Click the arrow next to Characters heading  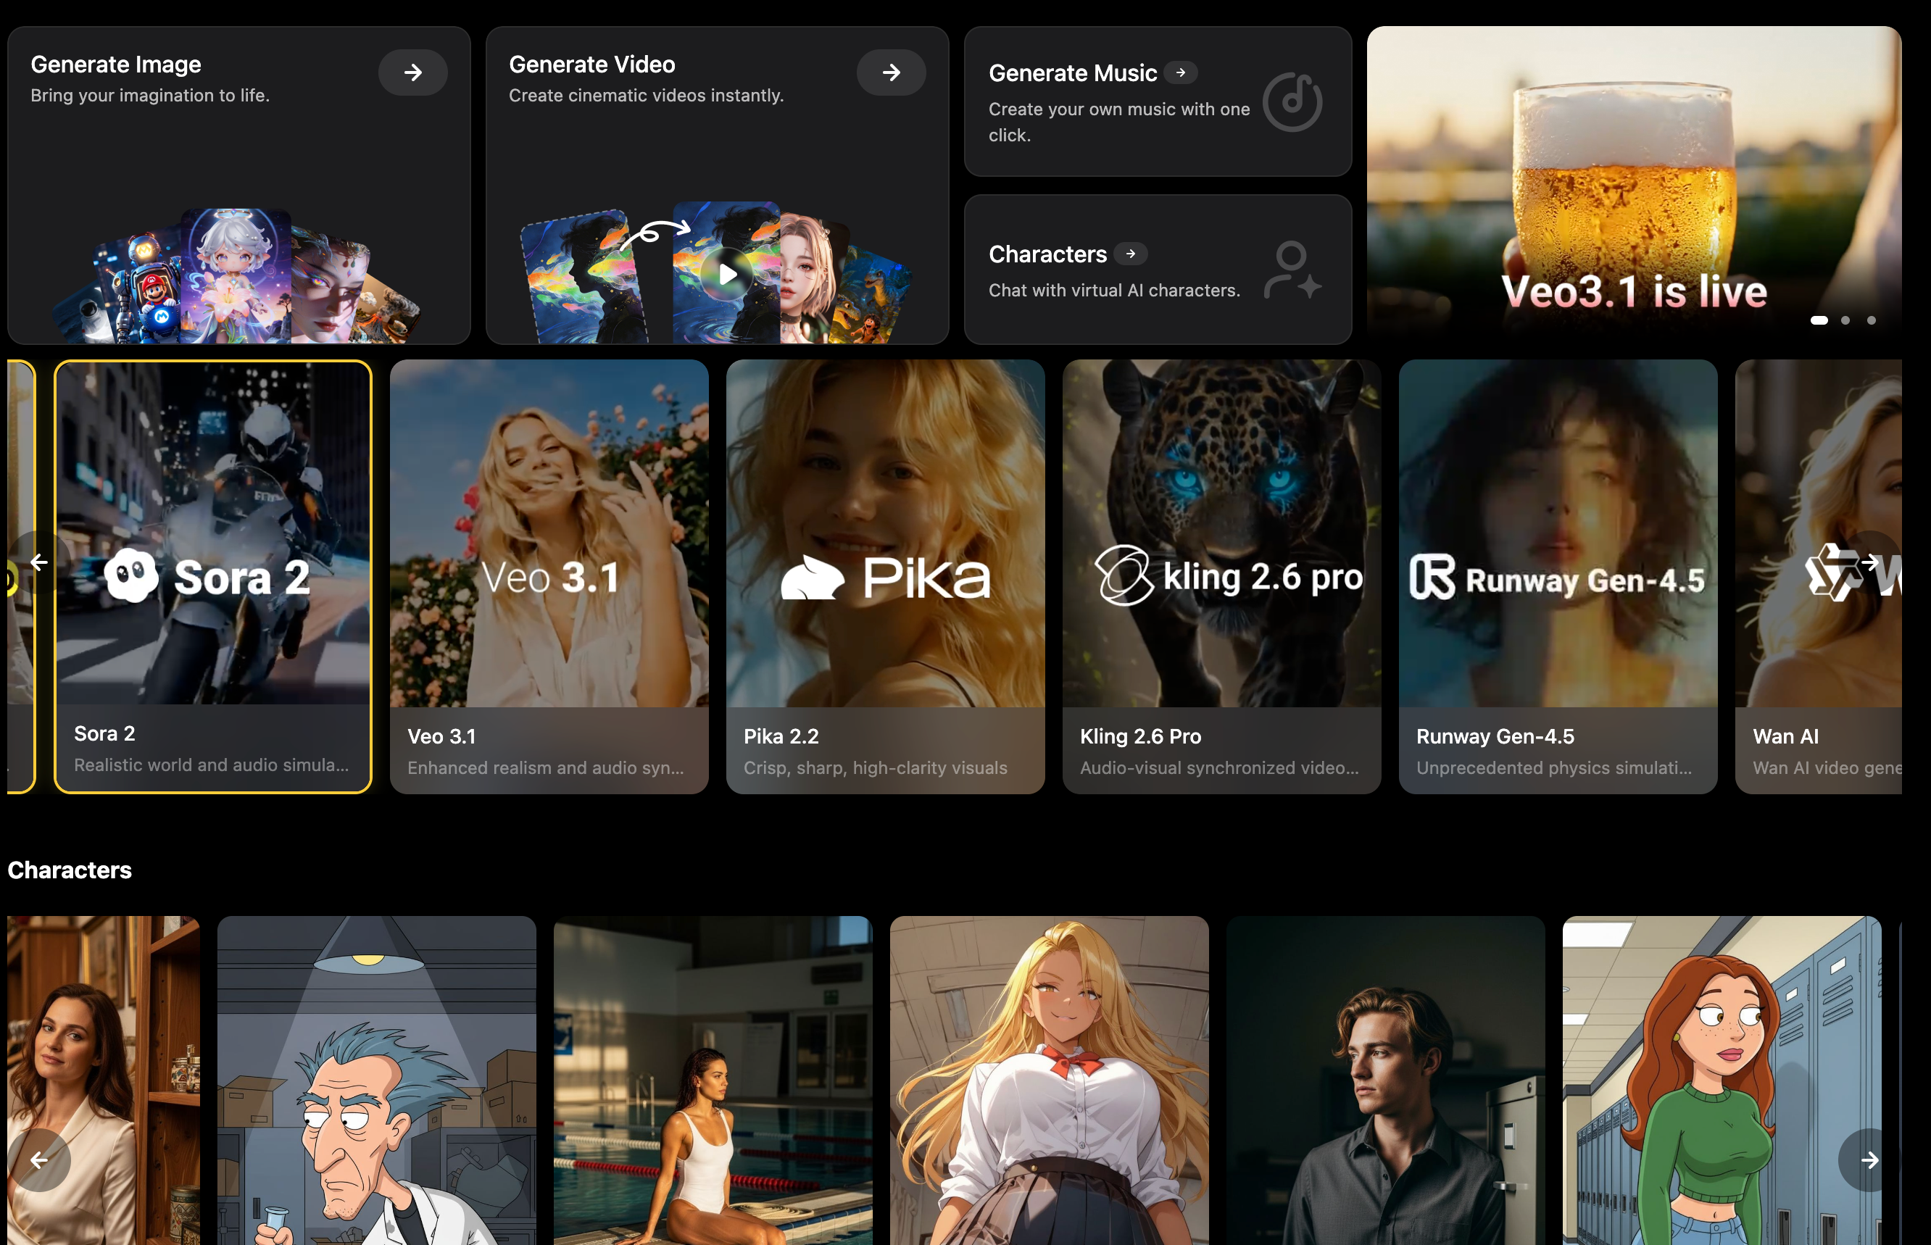click(1131, 254)
